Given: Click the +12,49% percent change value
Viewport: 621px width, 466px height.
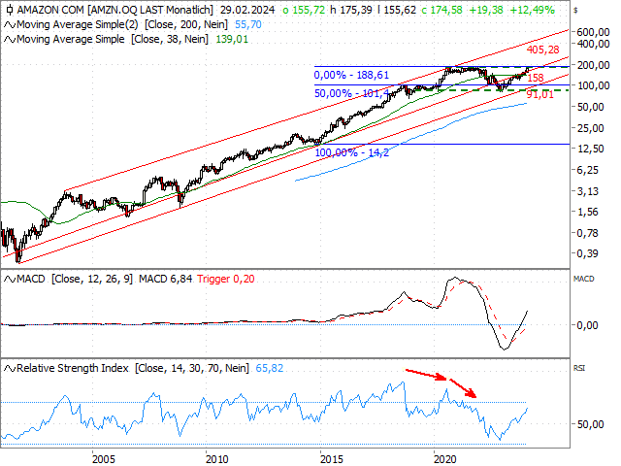Looking at the screenshot, I should pyautogui.click(x=532, y=10).
